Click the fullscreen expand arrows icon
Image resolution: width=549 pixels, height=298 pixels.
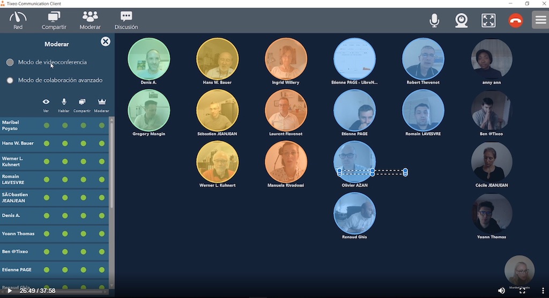[x=488, y=20]
